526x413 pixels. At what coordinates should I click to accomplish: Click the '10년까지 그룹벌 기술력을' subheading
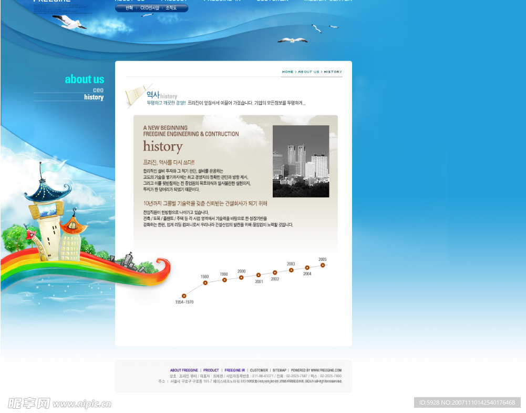[x=205, y=204]
